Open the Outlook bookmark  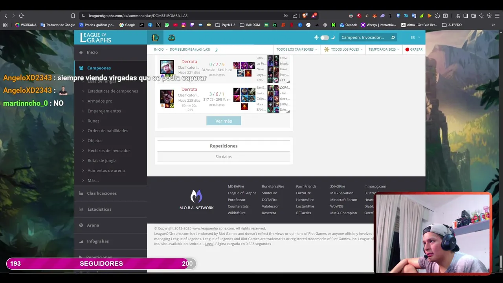tap(348, 25)
